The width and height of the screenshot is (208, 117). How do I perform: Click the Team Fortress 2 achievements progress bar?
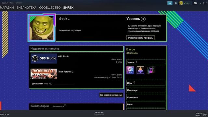coord(64,84)
